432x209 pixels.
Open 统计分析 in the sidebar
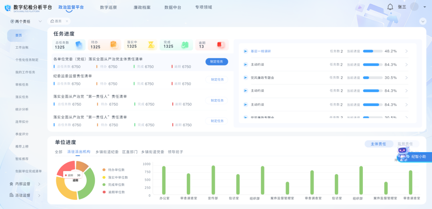pyautogui.click(x=22, y=109)
